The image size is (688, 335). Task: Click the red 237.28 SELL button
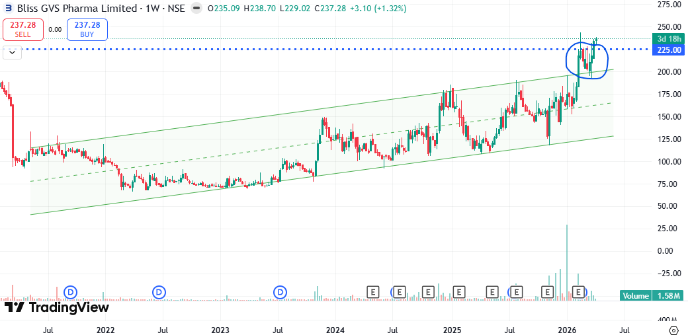pos(22,30)
